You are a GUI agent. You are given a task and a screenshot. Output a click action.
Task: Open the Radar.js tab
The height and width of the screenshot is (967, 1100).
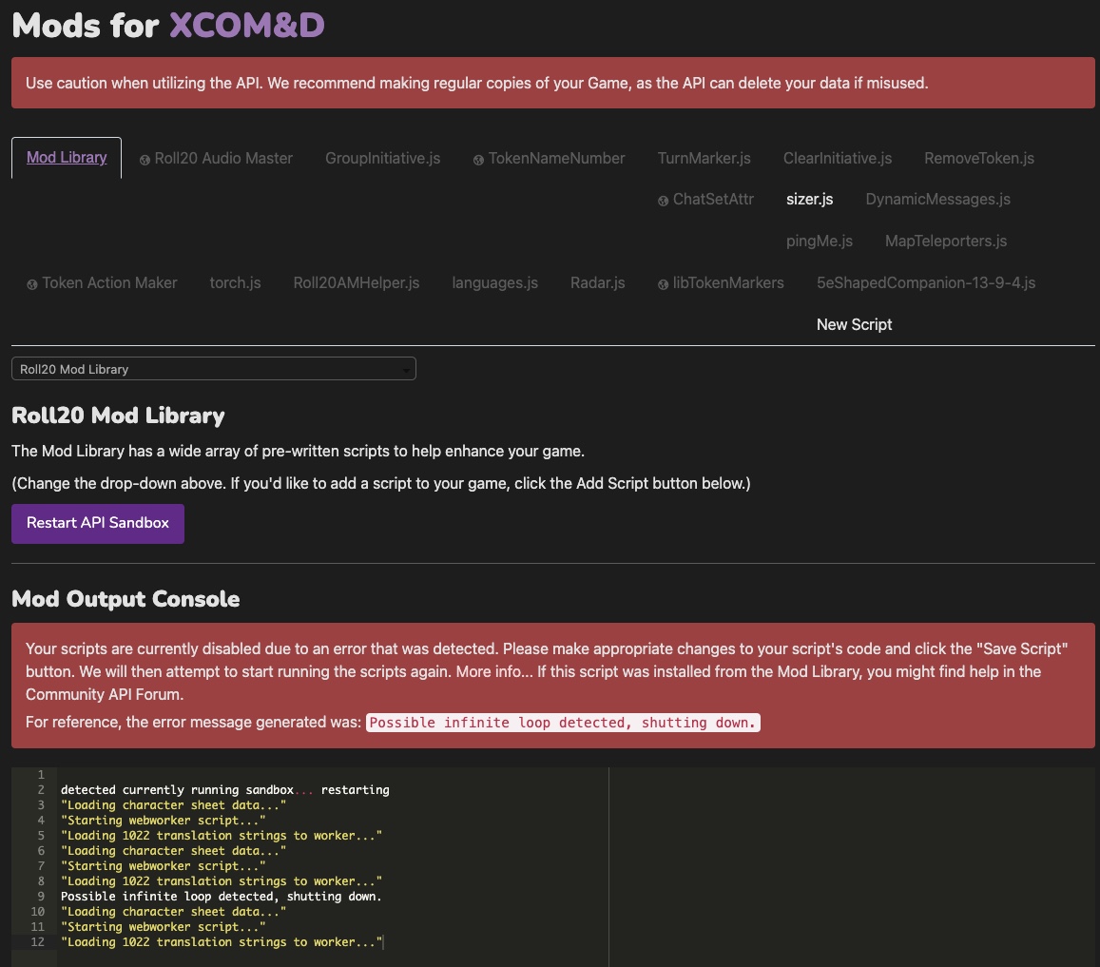point(598,282)
